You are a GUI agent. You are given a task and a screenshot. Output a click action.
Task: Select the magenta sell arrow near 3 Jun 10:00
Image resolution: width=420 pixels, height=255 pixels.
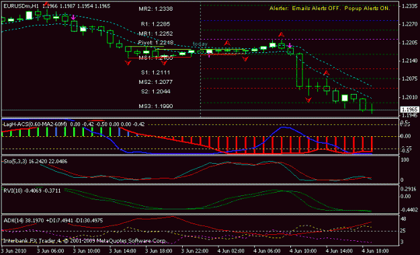point(73,17)
